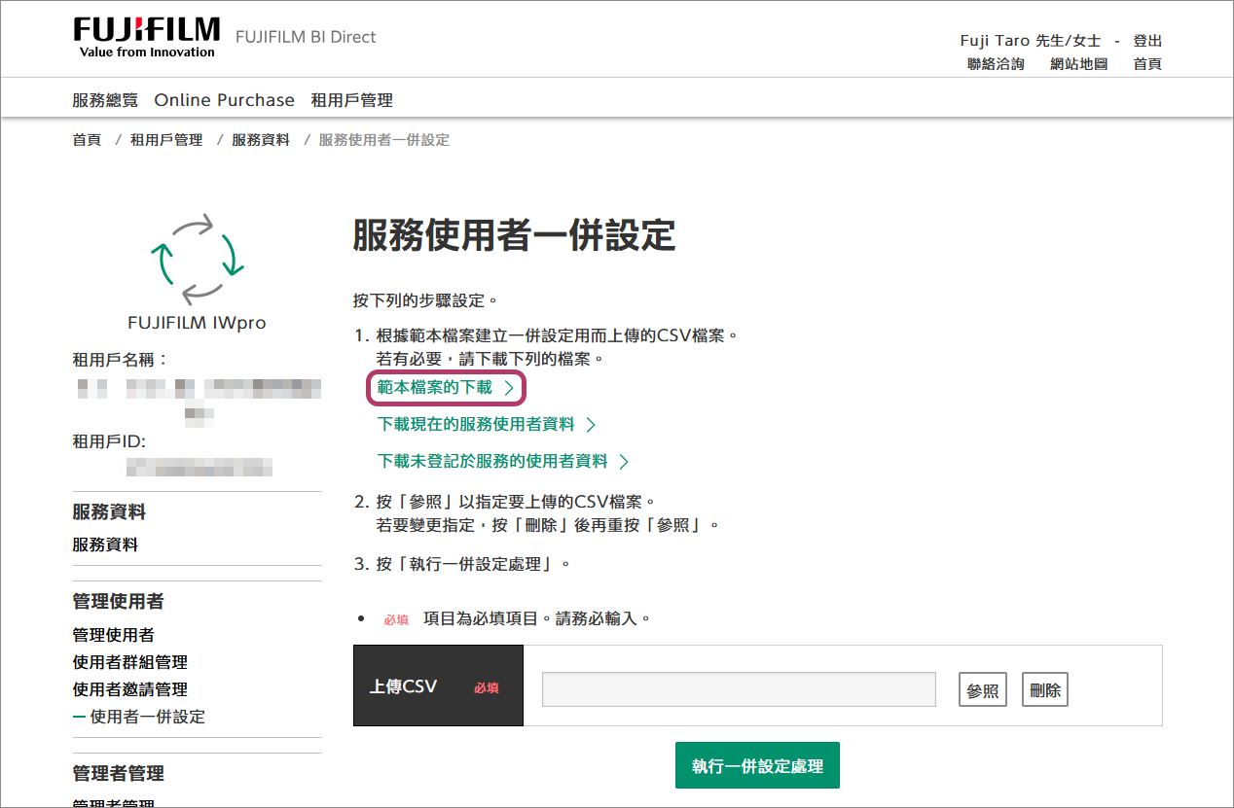The width and height of the screenshot is (1234, 808).
Task: Select 使用者一併設定 in the sidebar
Action: [x=148, y=717]
